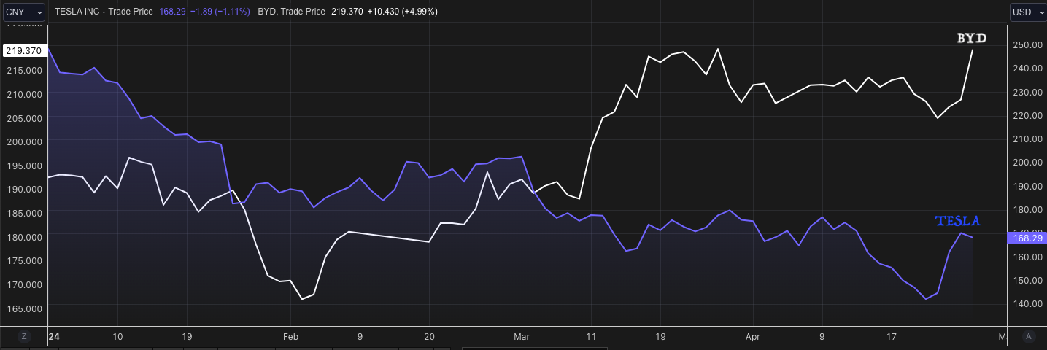Click the 185.000 tick on left price axis
Screen dimensions: 1047x350
[26, 213]
